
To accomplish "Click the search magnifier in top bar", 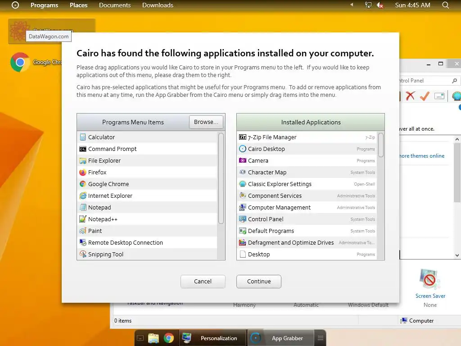I will coord(445,5).
